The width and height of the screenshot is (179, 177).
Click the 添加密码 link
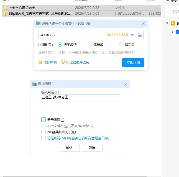[50, 63]
